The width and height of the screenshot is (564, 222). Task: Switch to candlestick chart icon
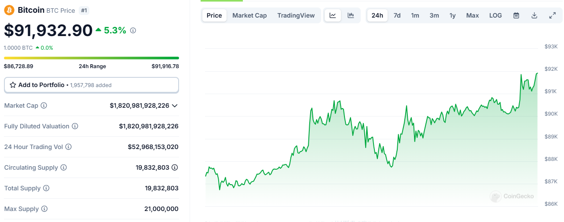click(x=351, y=15)
